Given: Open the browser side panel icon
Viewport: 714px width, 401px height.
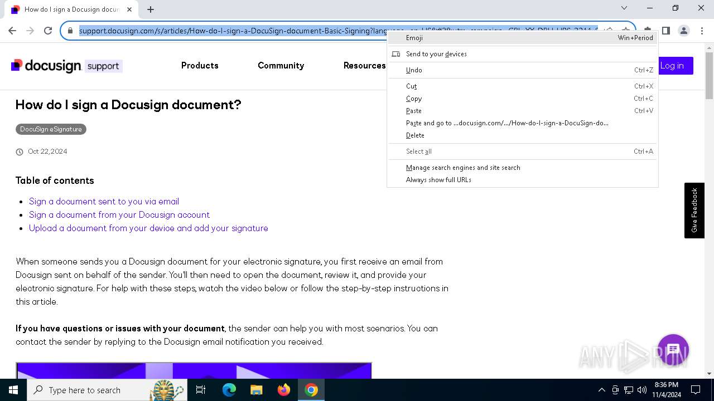Looking at the screenshot, I should pyautogui.click(x=665, y=31).
